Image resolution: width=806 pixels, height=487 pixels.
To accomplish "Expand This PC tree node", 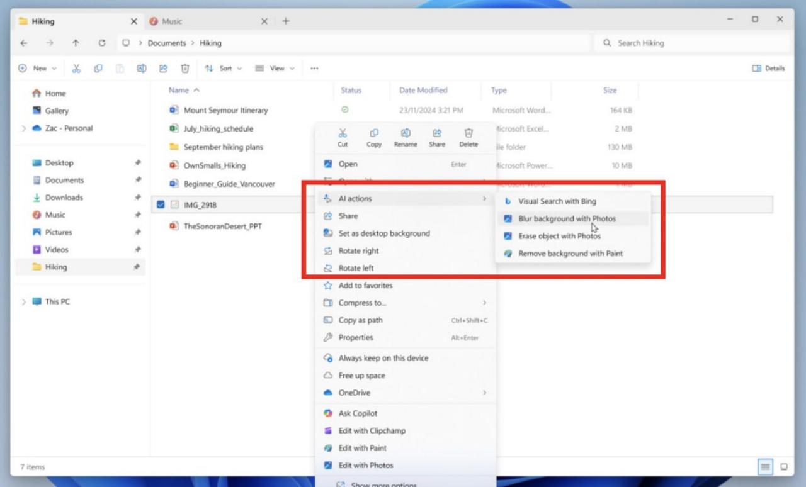I will tap(24, 302).
